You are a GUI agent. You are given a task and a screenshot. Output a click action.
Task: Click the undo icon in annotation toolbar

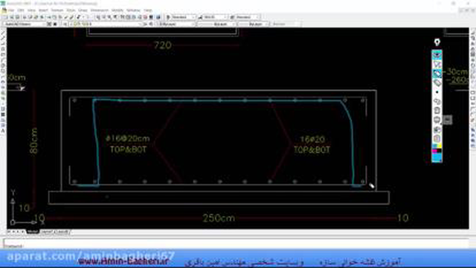click(x=437, y=101)
